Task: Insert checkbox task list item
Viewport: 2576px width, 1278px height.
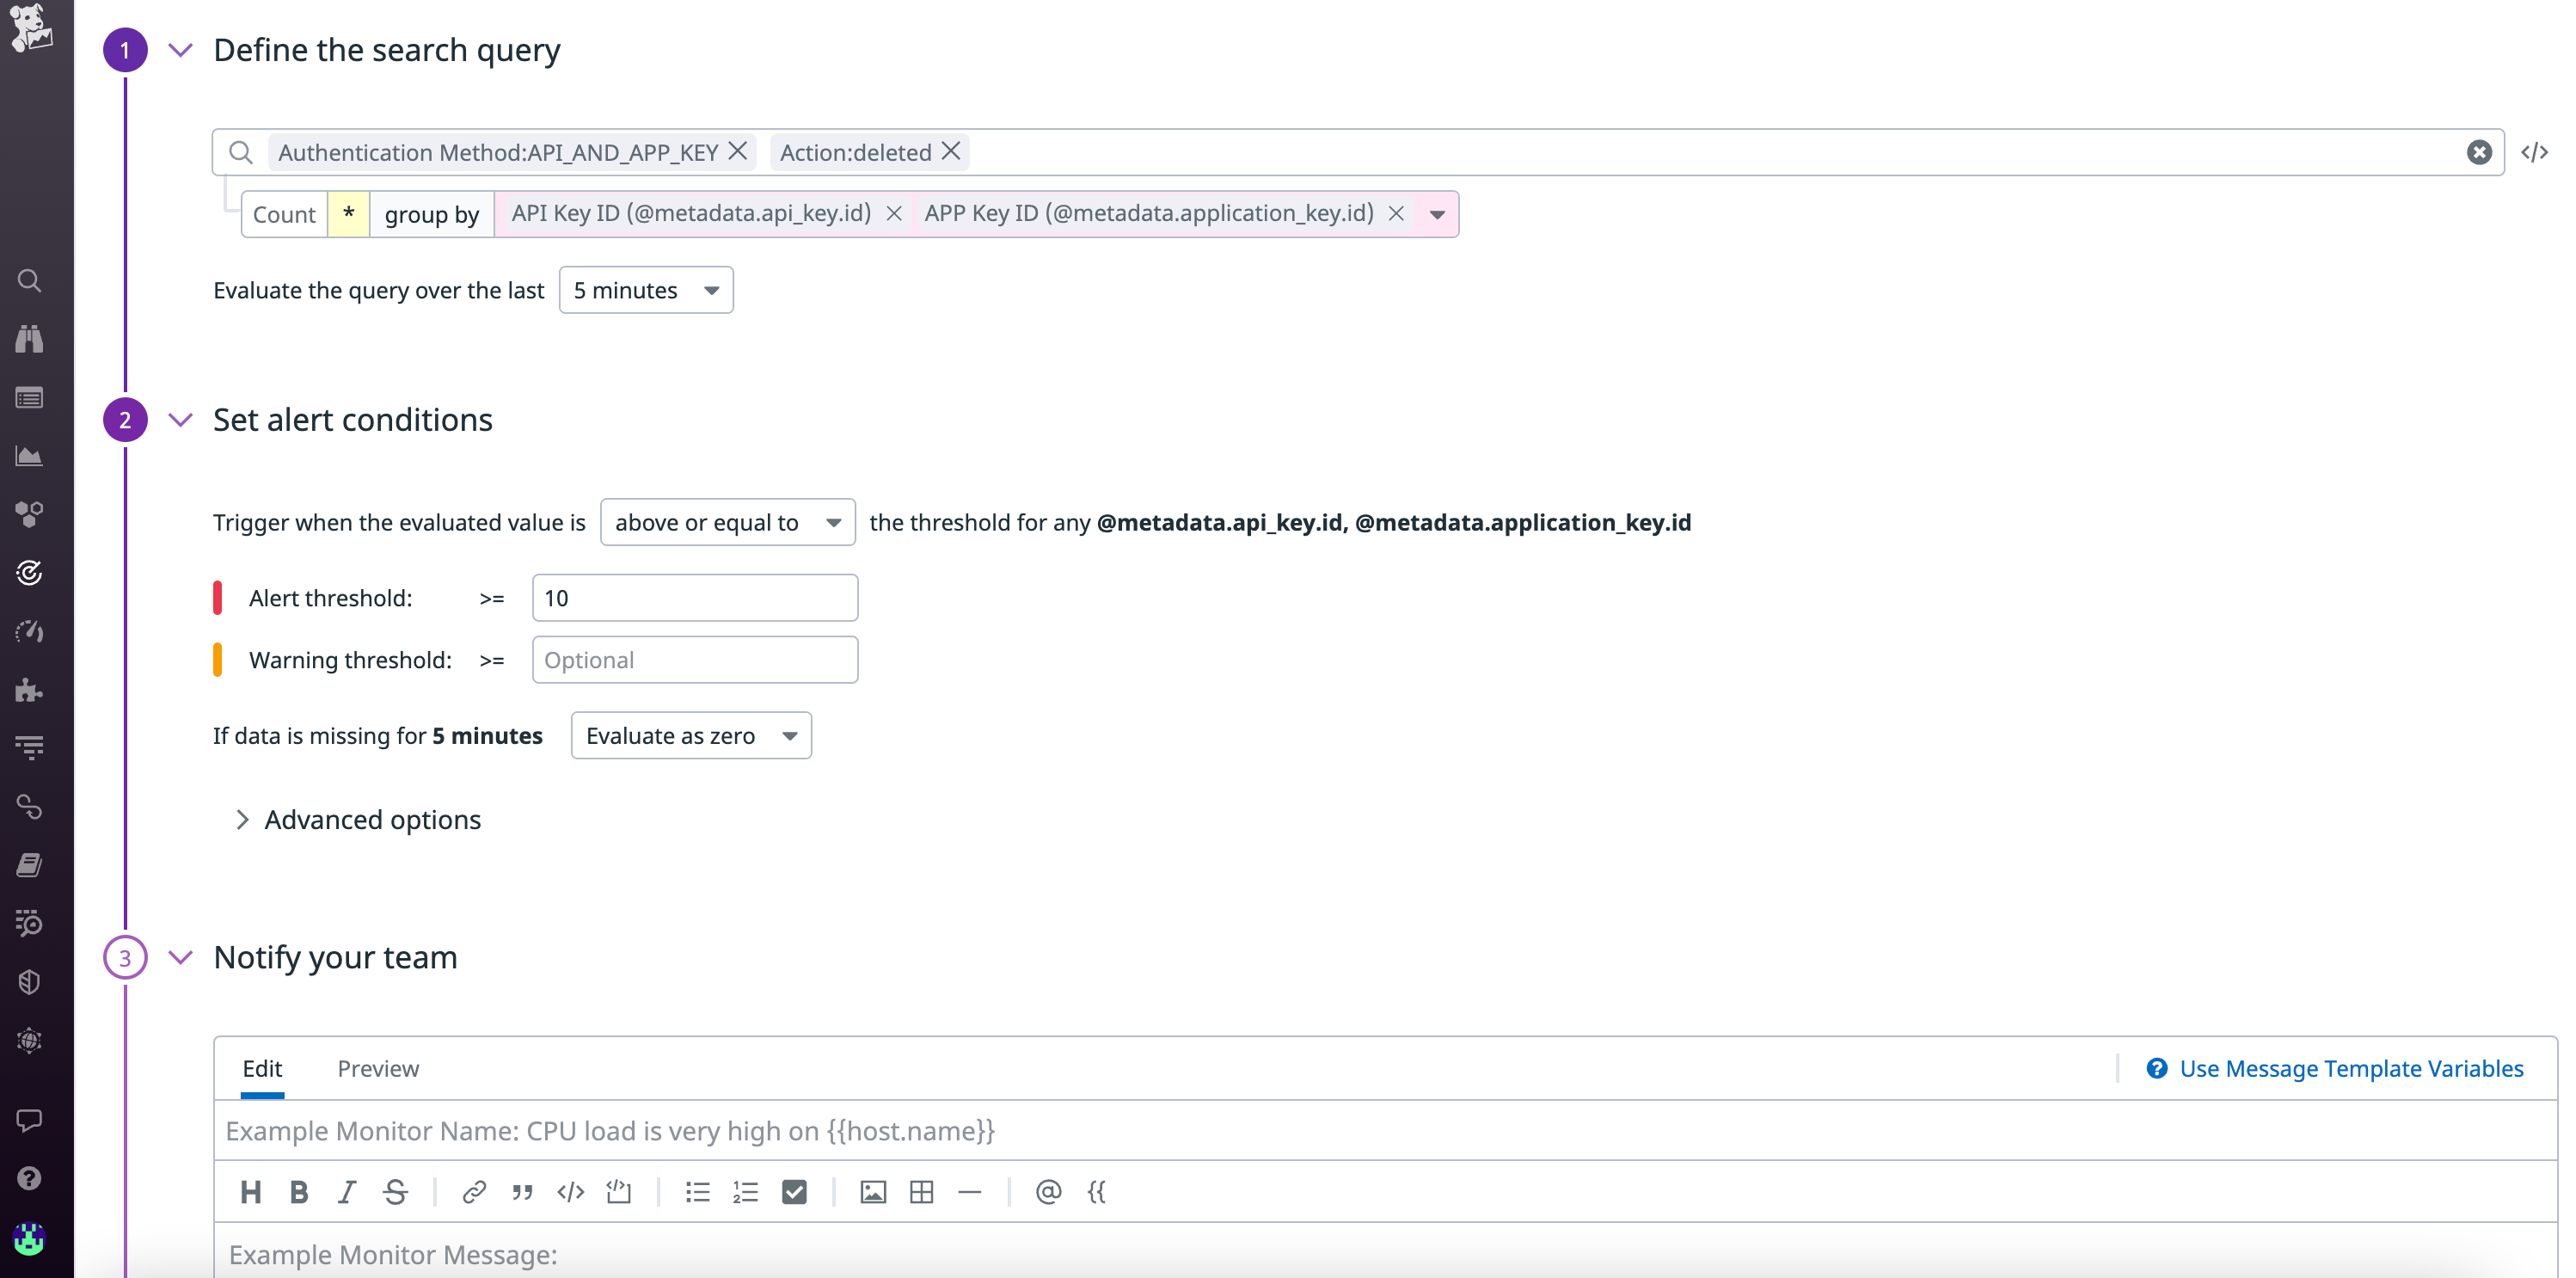Action: click(794, 1191)
